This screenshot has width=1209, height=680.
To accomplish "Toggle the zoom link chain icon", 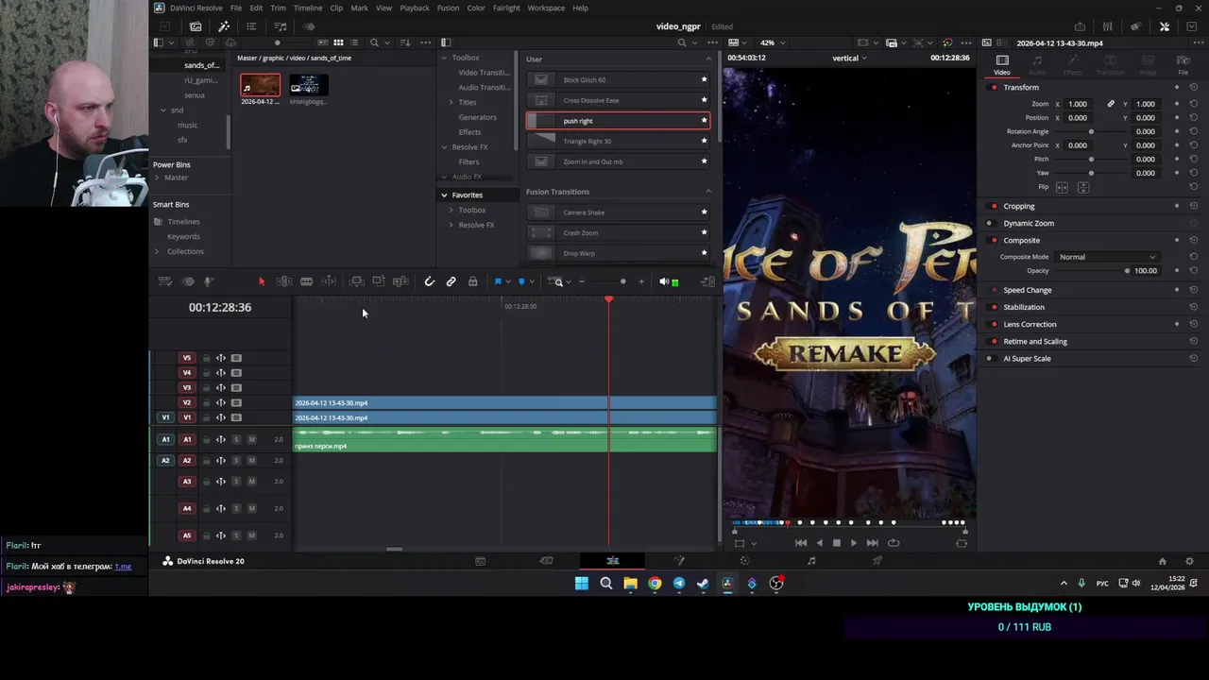I will pos(1111,104).
